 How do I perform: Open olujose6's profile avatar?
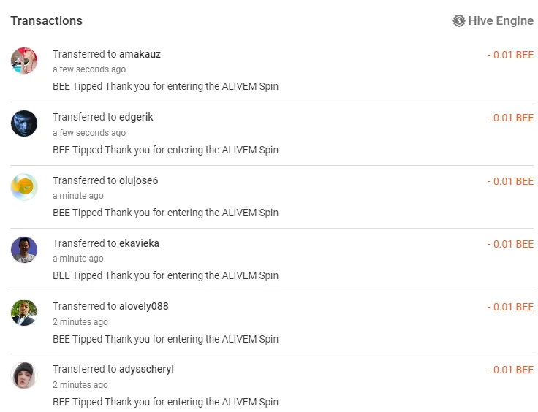[24, 187]
